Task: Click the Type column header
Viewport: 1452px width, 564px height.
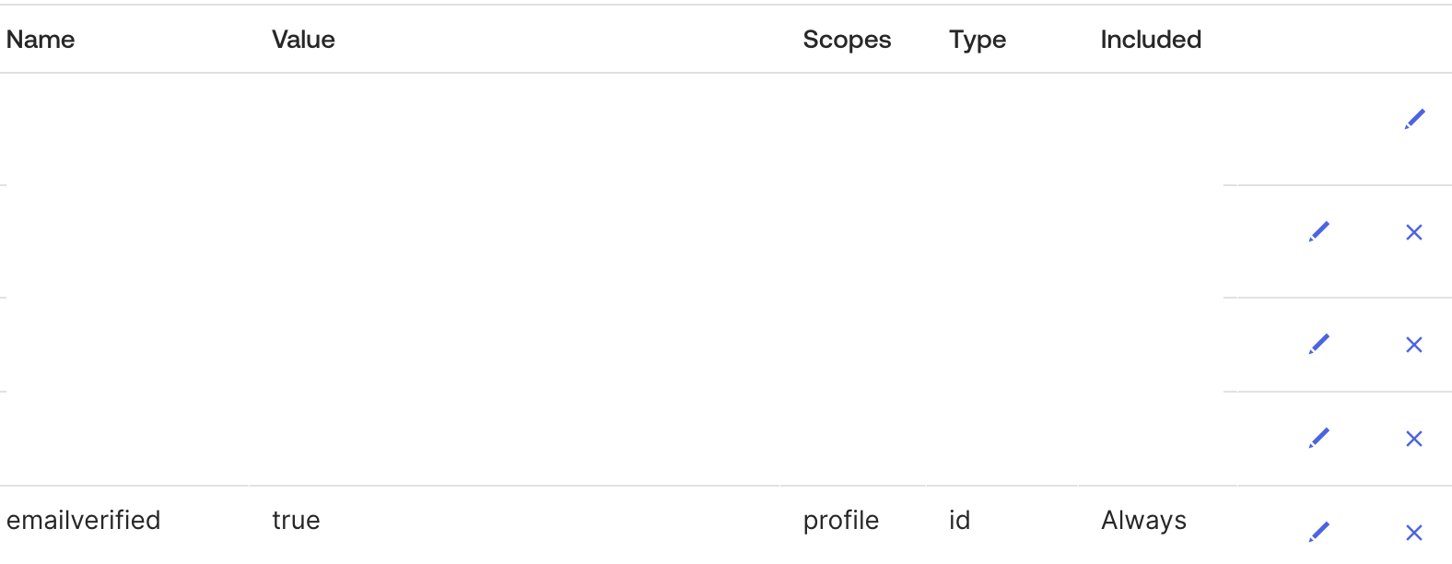Action: coord(978,40)
